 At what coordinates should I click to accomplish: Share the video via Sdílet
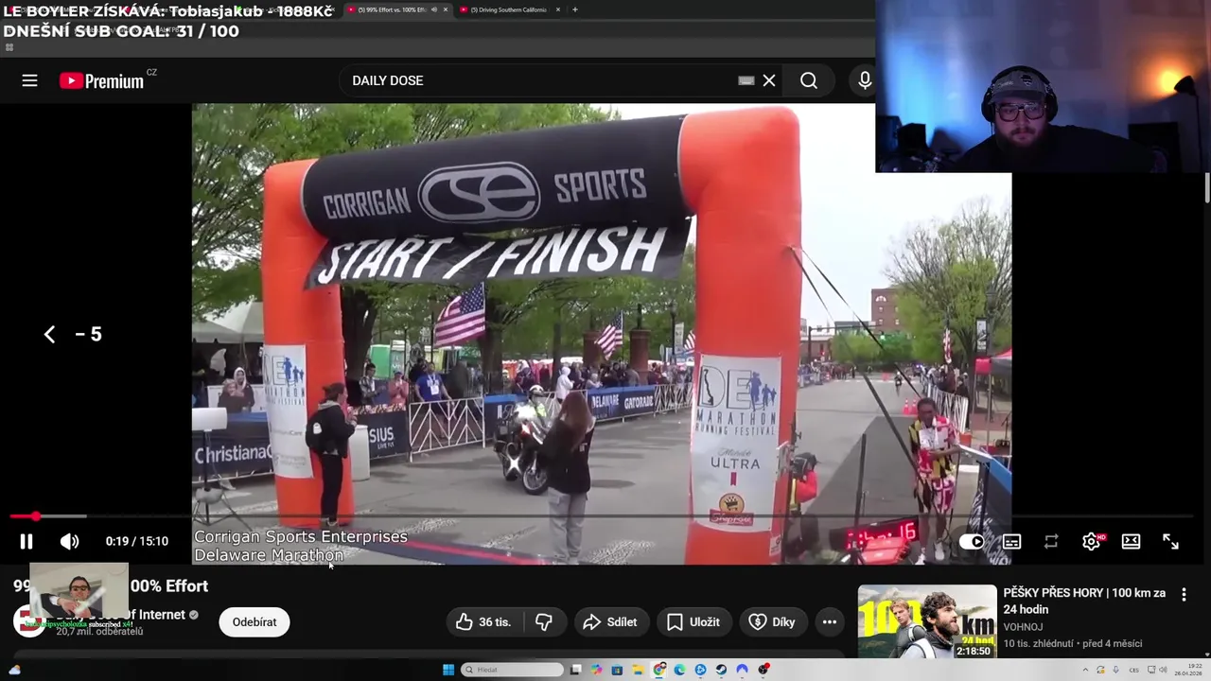(x=610, y=621)
